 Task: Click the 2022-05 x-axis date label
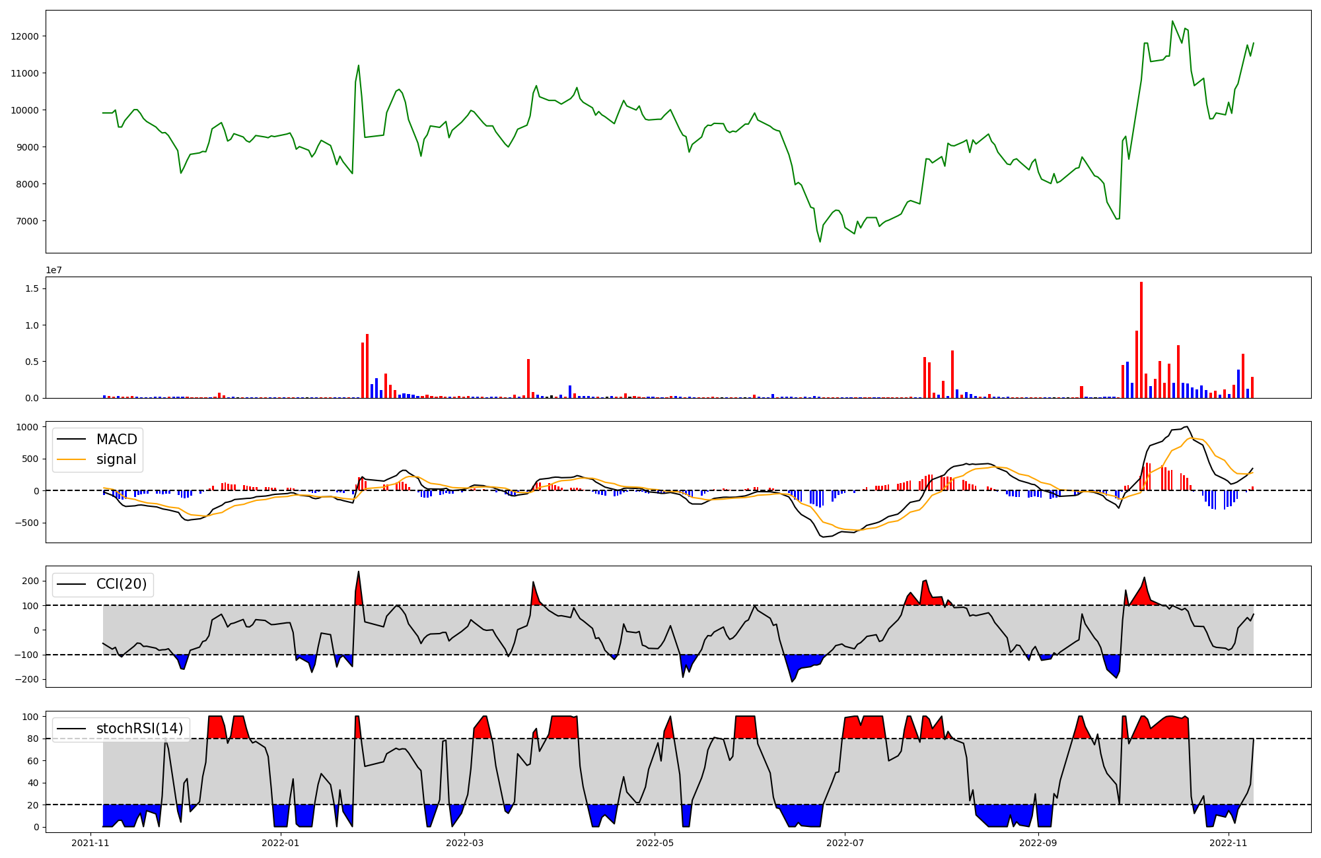pyautogui.click(x=655, y=843)
